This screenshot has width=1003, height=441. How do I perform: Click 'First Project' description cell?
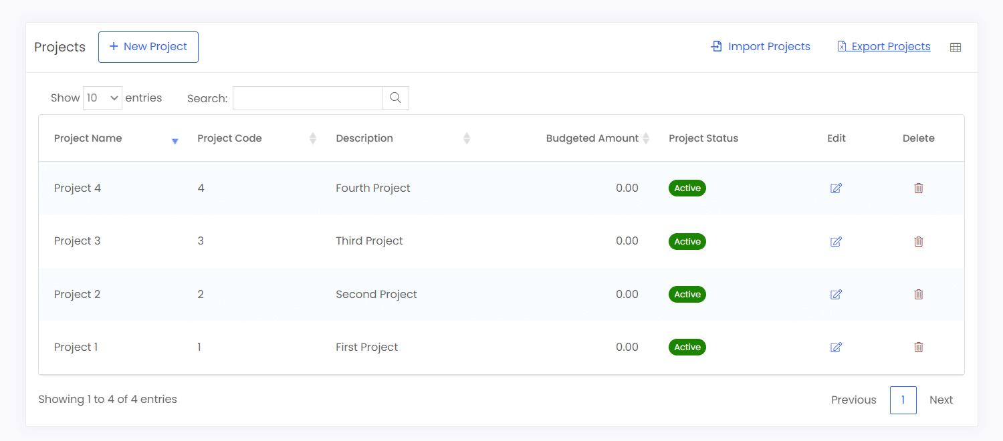(367, 347)
